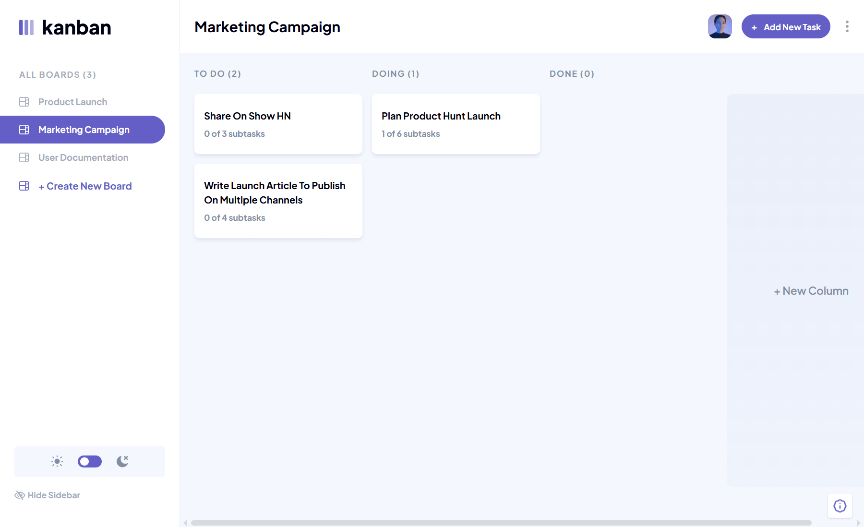Switch to the Product Launch board
Viewport: 864px width, 527px height.
tap(72, 101)
